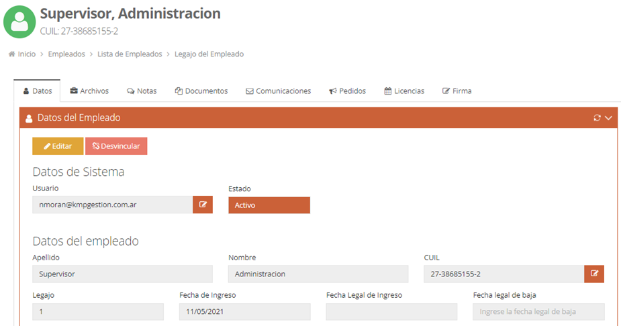The image size is (621, 326).
Task: Switch to the Archivos tab
Action: [89, 91]
